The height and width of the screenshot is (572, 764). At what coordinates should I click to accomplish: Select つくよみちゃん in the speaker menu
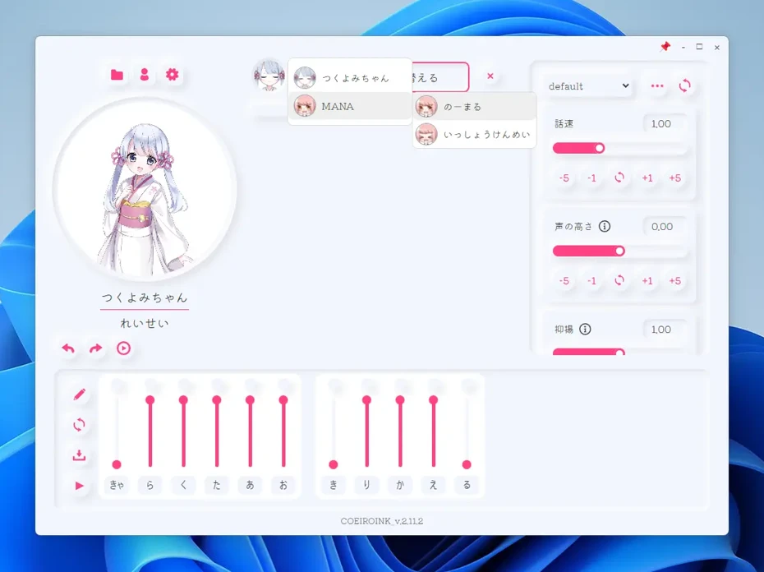350,78
